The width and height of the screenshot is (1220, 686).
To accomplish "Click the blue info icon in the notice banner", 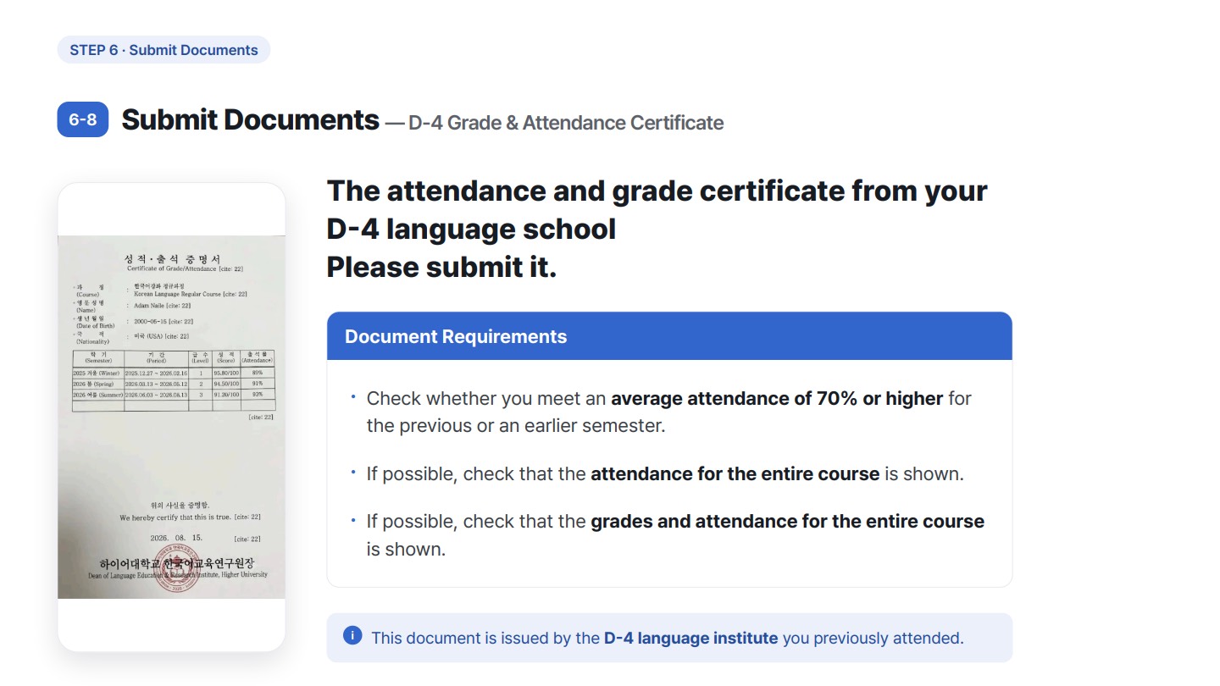I will (352, 636).
